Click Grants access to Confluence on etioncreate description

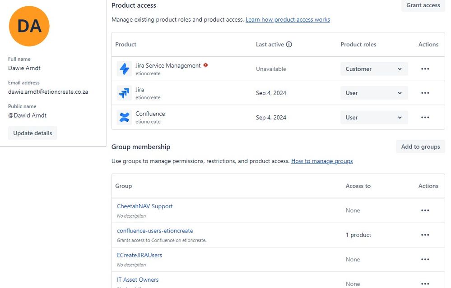162,240
